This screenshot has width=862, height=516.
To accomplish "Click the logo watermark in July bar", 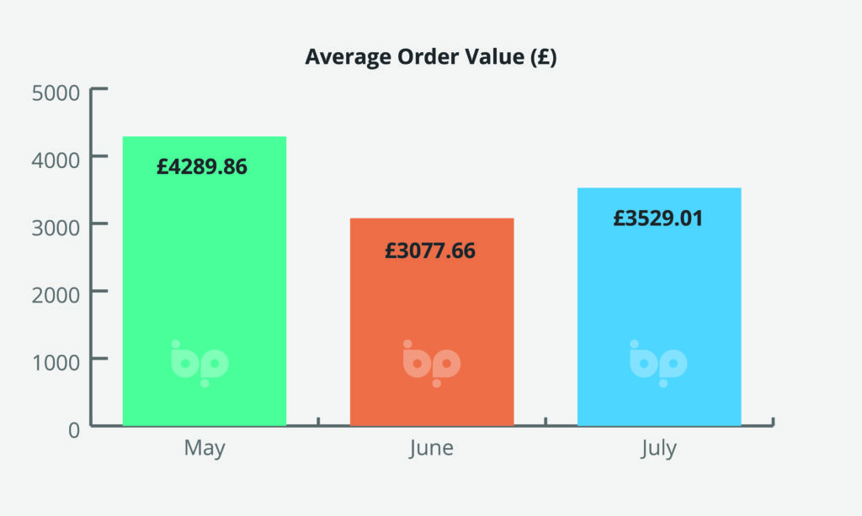I will tap(658, 363).
